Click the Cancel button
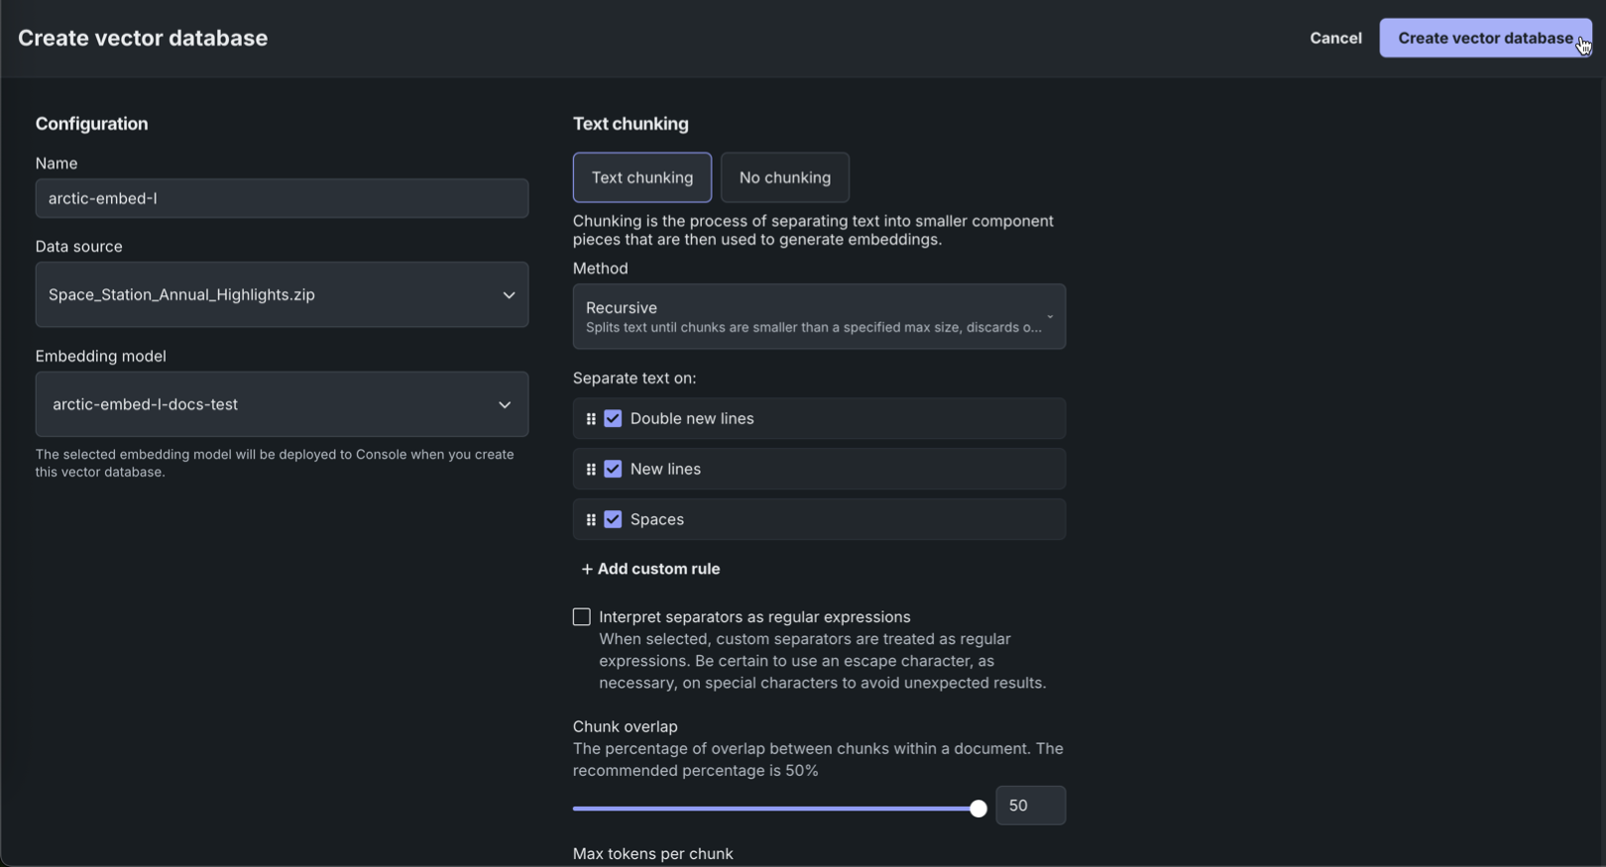Viewport: 1606px width, 867px height. click(x=1335, y=38)
